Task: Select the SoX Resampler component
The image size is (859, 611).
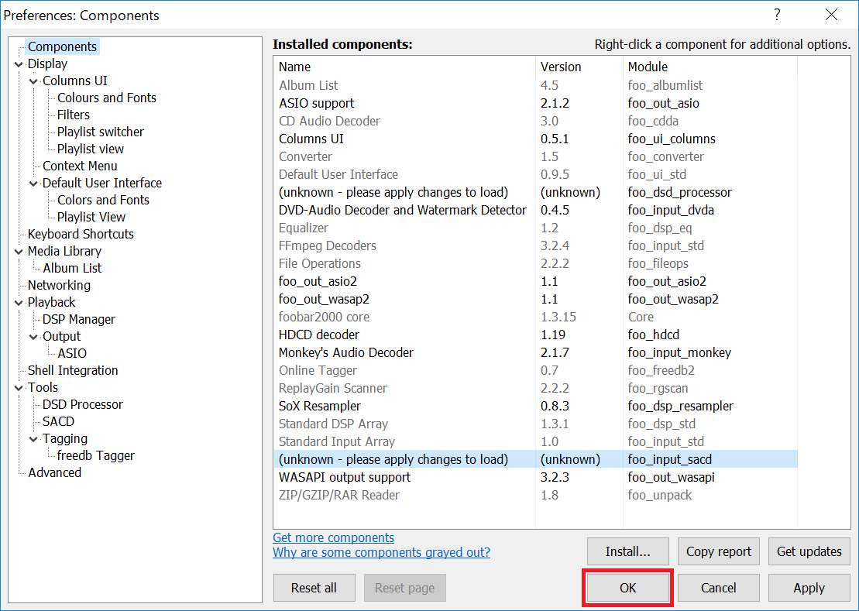Action: (x=535, y=406)
